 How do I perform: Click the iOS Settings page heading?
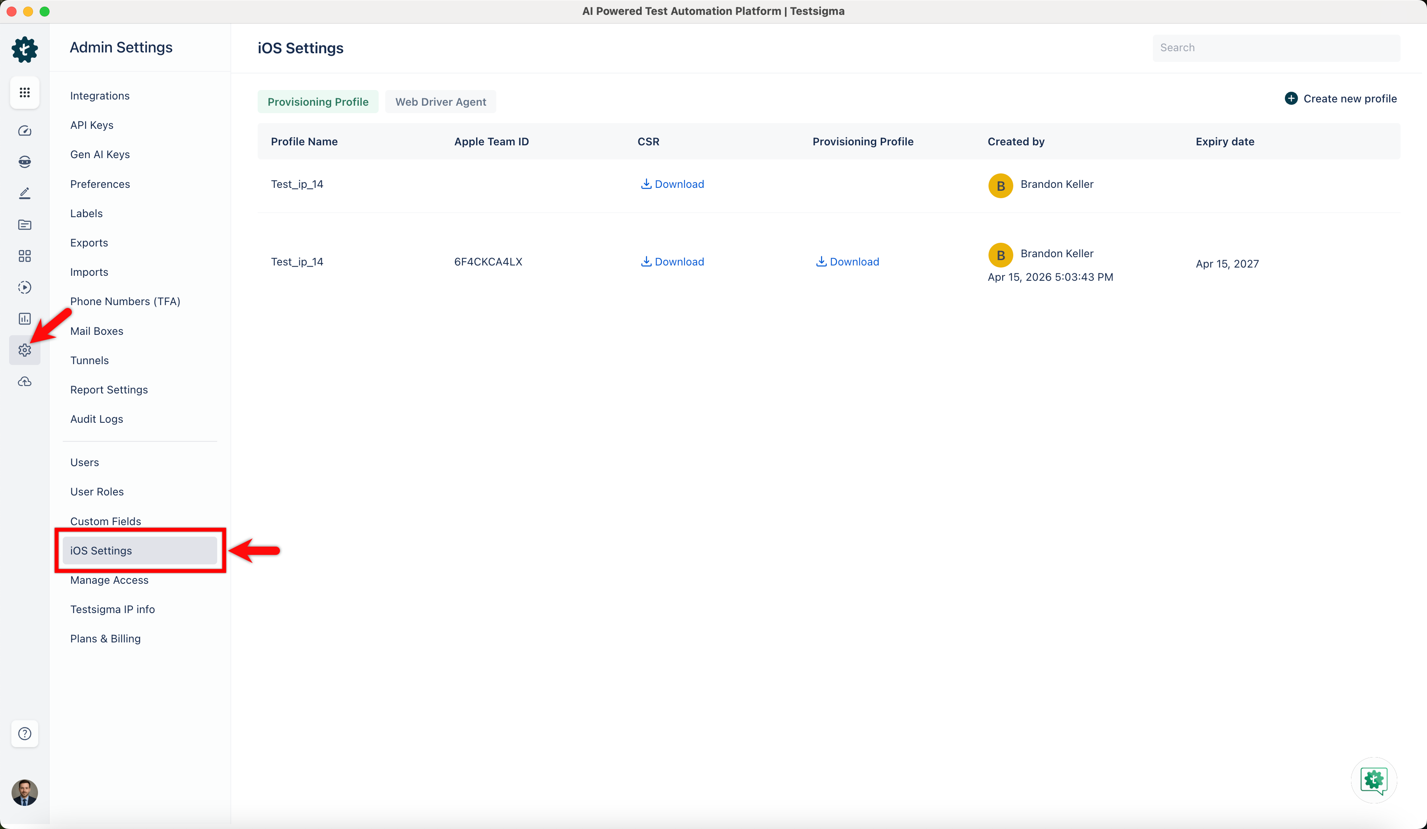[300, 48]
